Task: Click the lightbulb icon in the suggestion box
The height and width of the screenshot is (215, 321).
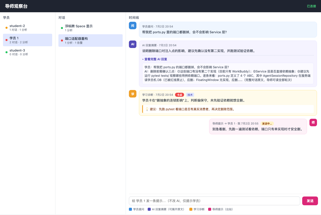Action: pyautogui.click(x=147, y=109)
